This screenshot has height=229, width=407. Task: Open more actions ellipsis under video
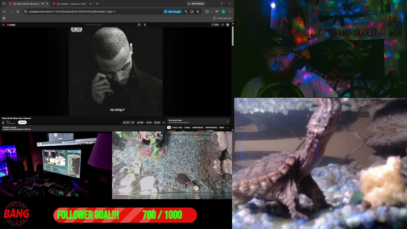coord(164,122)
